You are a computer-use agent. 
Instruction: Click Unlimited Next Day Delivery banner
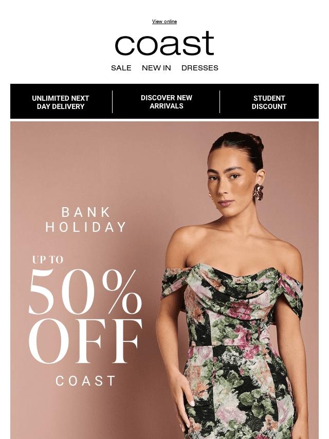tap(61, 102)
